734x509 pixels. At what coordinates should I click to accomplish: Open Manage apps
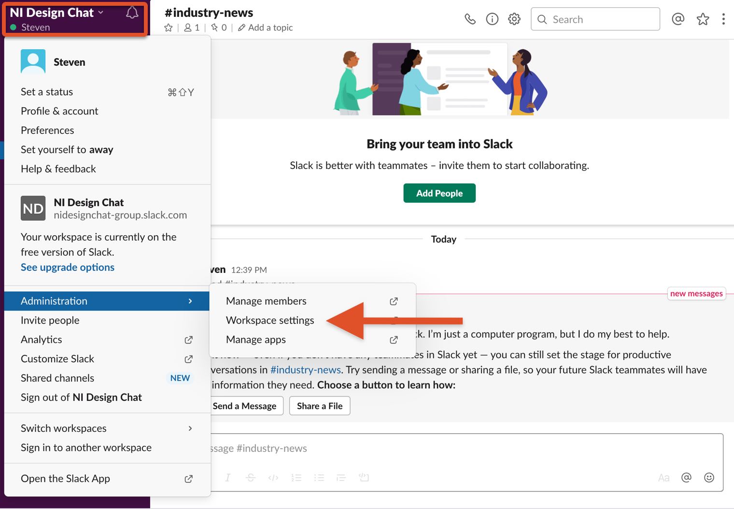(x=312, y=339)
